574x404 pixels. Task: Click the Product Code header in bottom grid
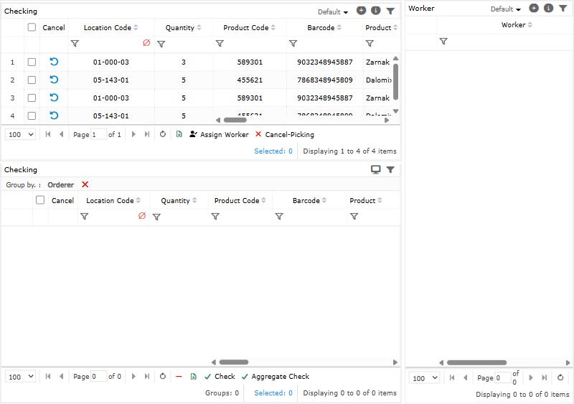coord(237,200)
